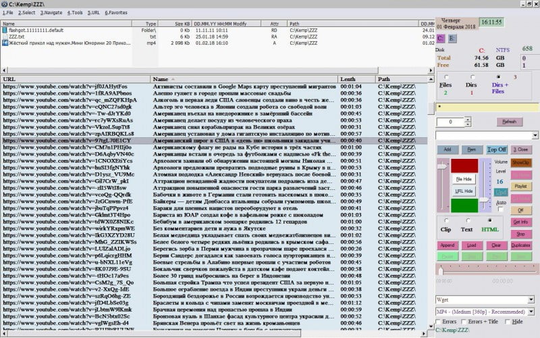Viewport: 540px width, 338px height.
Task: Click the ZZZ.txt file icon
Action: tap(5, 37)
